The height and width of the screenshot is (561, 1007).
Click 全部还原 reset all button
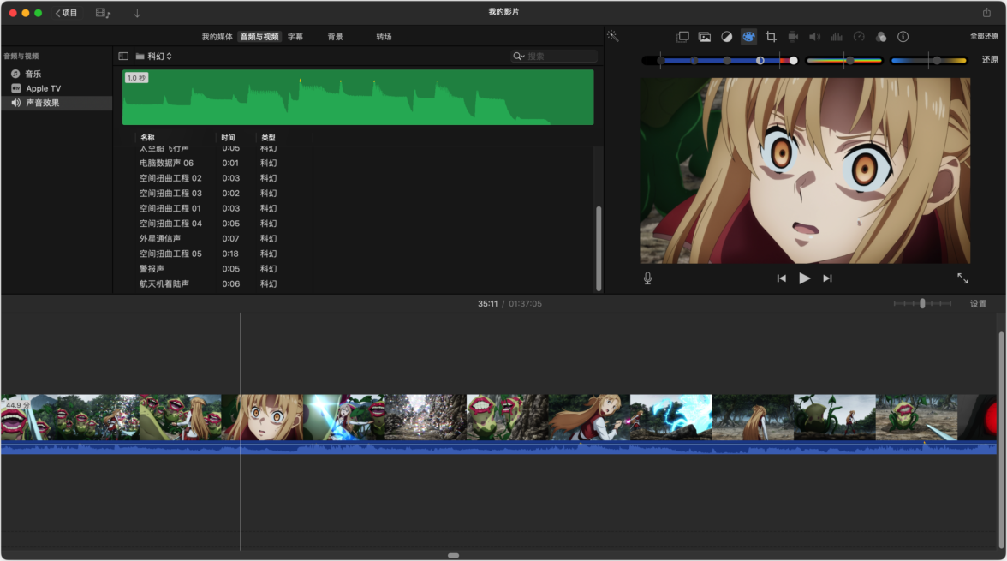coord(984,36)
